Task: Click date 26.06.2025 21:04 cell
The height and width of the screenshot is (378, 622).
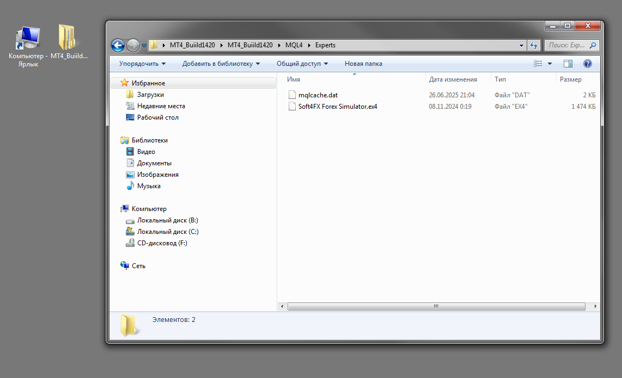Action: [452, 95]
